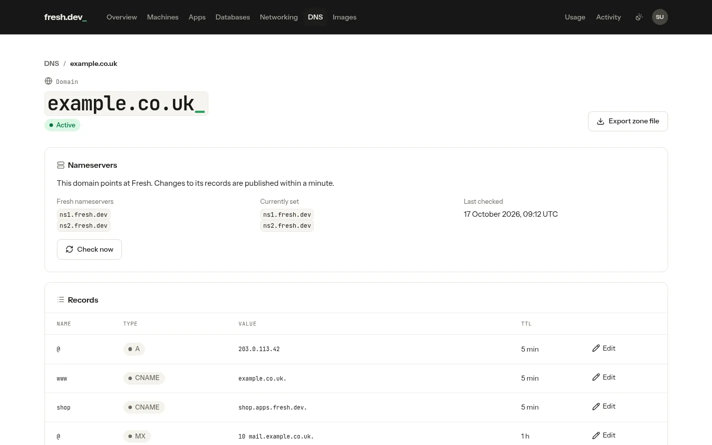Image resolution: width=712 pixels, height=445 pixels.
Task: Click the A type badge
Action: pos(134,349)
